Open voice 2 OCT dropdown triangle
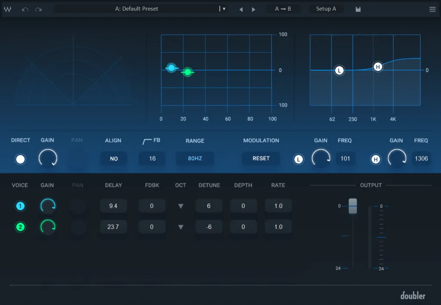The image size is (441, 305). click(x=180, y=227)
